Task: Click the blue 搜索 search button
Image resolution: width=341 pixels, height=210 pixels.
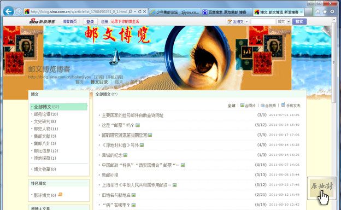Action: click(299, 21)
